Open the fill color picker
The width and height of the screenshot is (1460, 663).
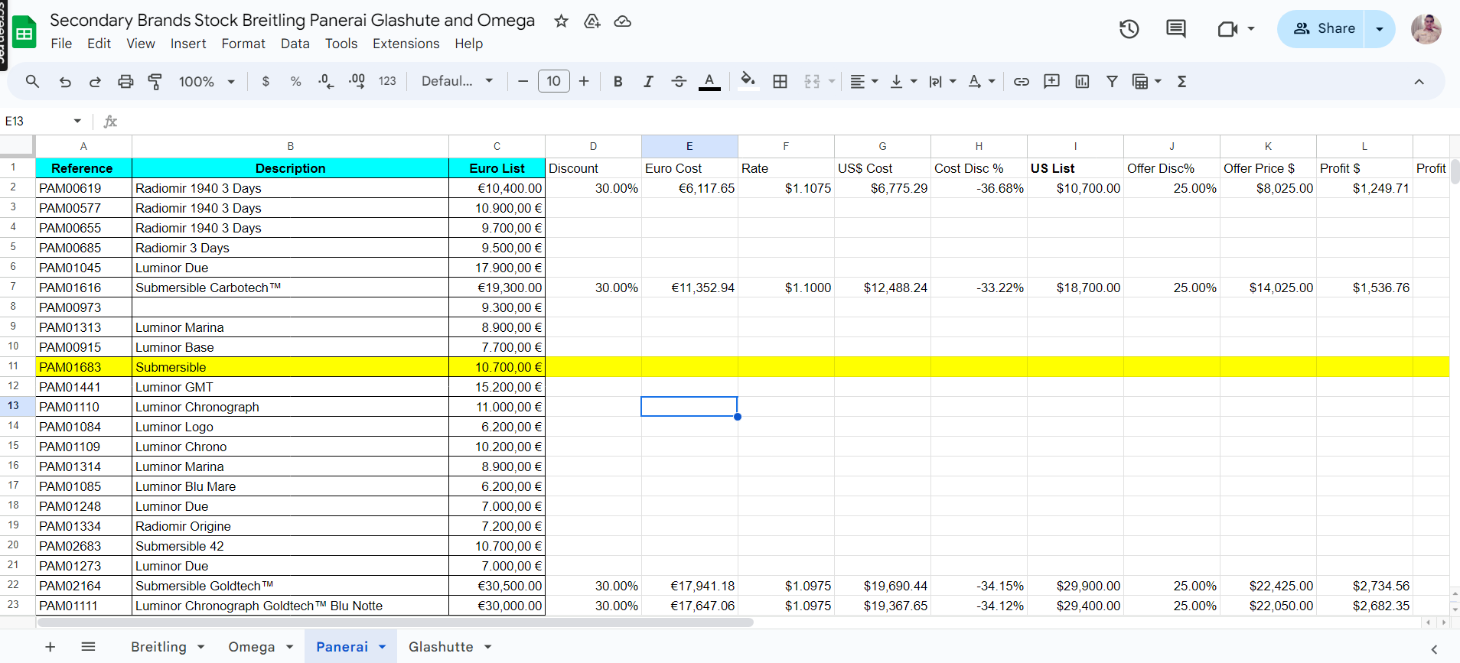click(748, 81)
